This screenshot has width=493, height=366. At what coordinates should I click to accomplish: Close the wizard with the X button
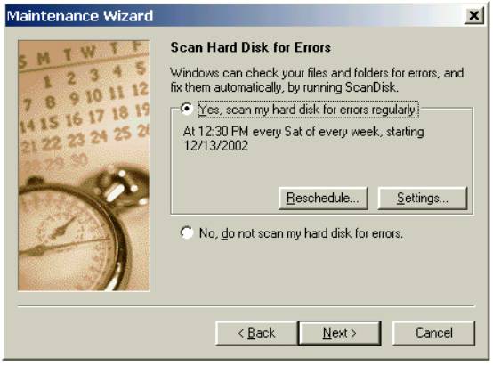pyautogui.click(x=473, y=15)
